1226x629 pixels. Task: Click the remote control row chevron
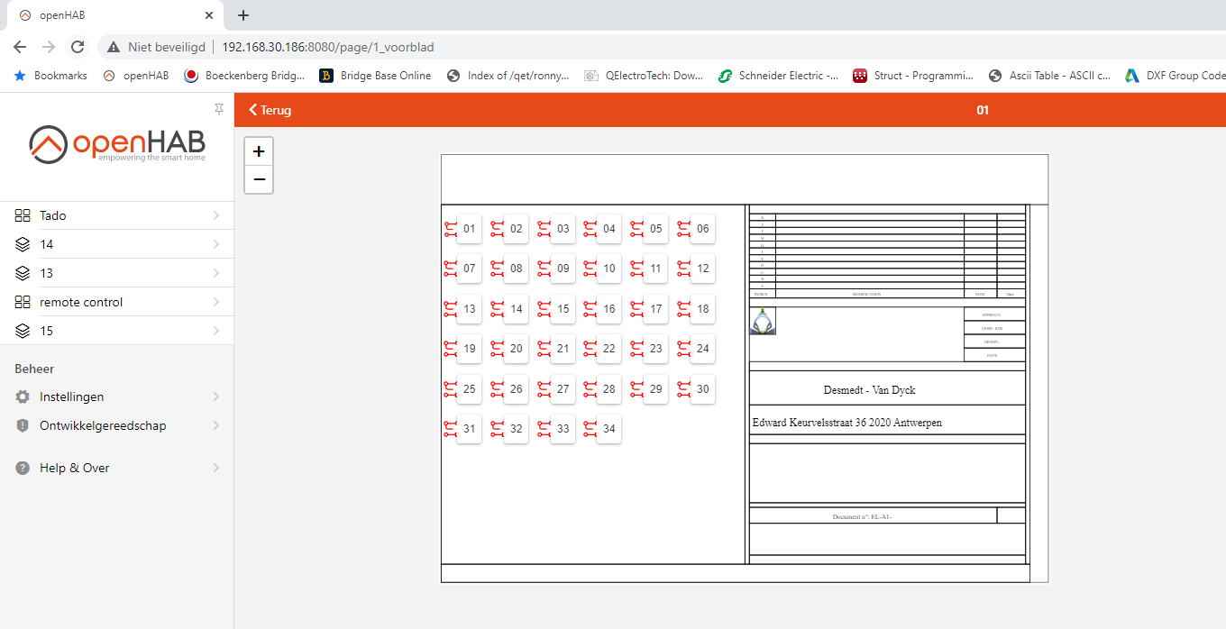coord(216,302)
